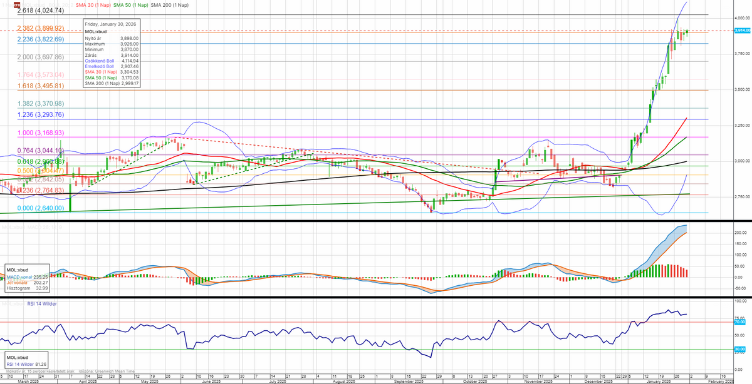The width and height of the screenshot is (752, 384).
Task: Toggle the SMA 50 (1 Nap) legend label
Action: (130, 5)
